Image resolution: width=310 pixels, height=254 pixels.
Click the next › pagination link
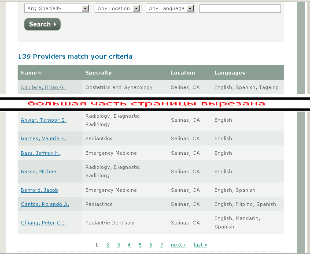[178, 245]
